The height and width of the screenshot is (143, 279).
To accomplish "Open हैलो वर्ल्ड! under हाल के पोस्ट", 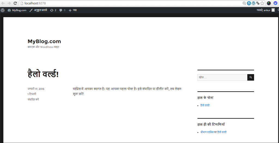I will pyautogui.click(x=205, y=105).
